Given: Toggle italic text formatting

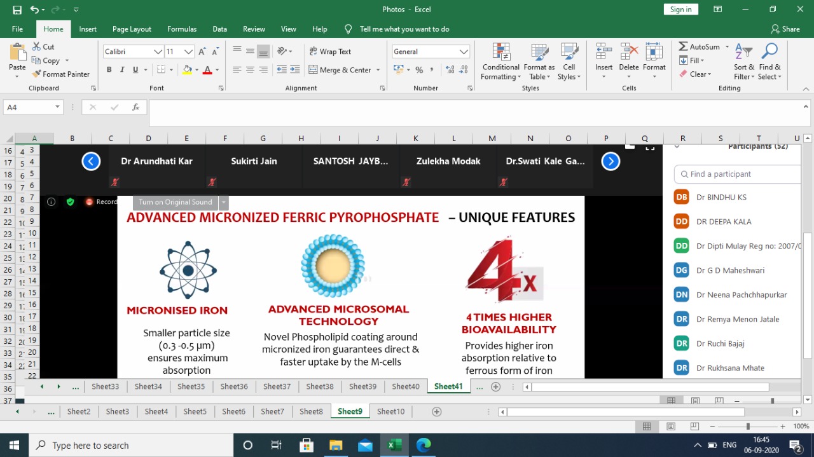Looking at the screenshot, I should point(122,70).
